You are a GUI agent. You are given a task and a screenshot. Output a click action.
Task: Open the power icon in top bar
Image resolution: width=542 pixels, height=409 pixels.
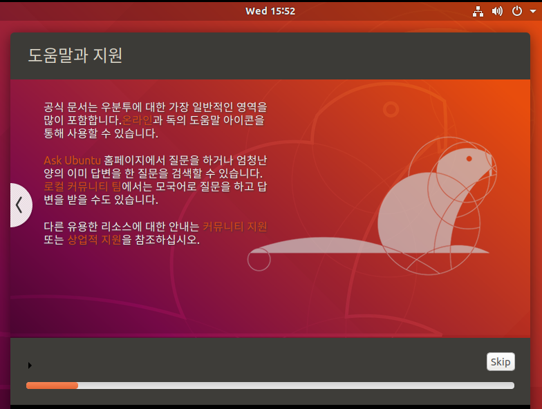pyautogui.click(x=517, y=11)
